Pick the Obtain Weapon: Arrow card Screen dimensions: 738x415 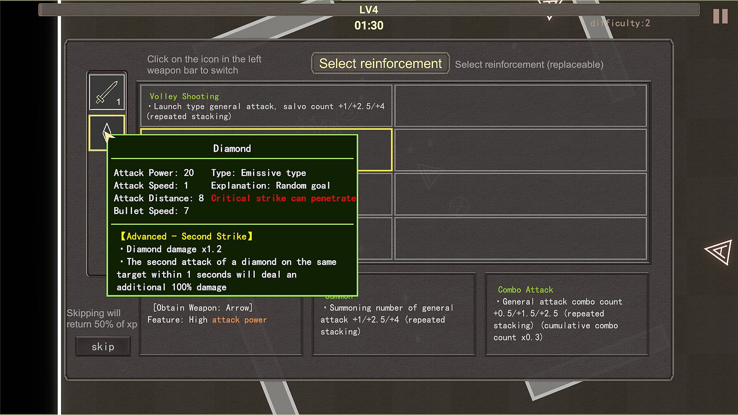221,327
